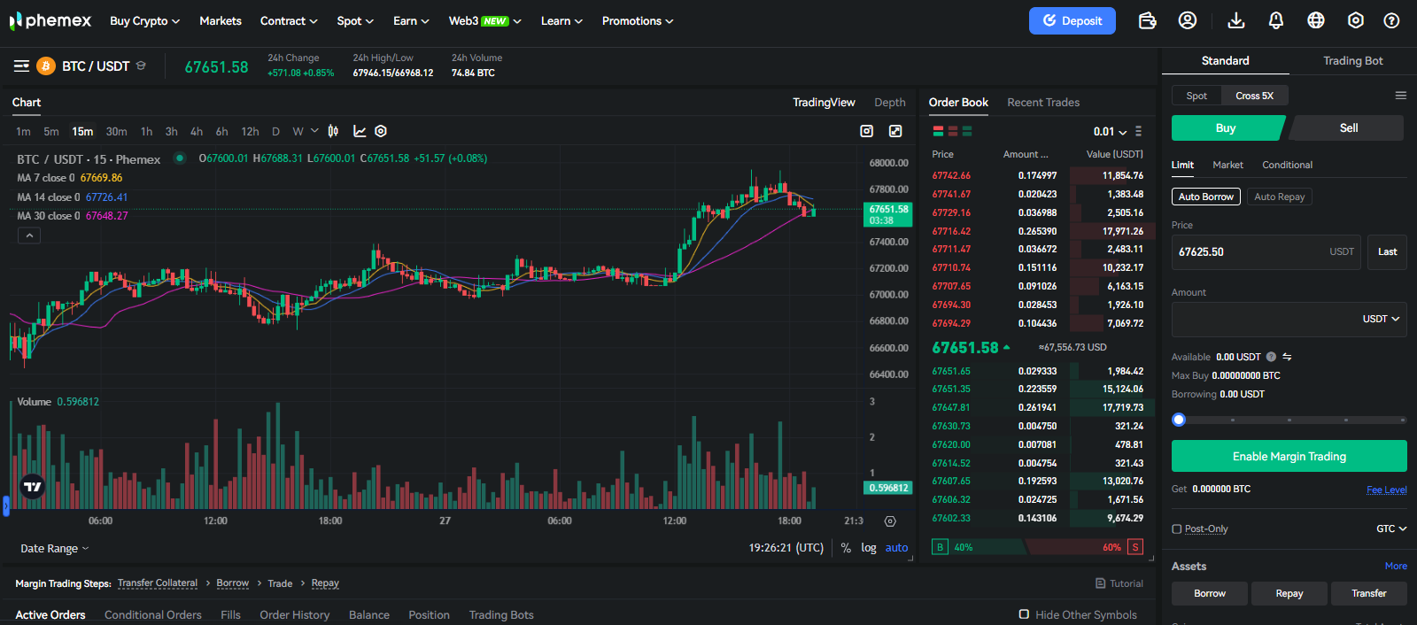Click the order amount percentage slider handle
Screen dimensions: 1417x625
1179,420
